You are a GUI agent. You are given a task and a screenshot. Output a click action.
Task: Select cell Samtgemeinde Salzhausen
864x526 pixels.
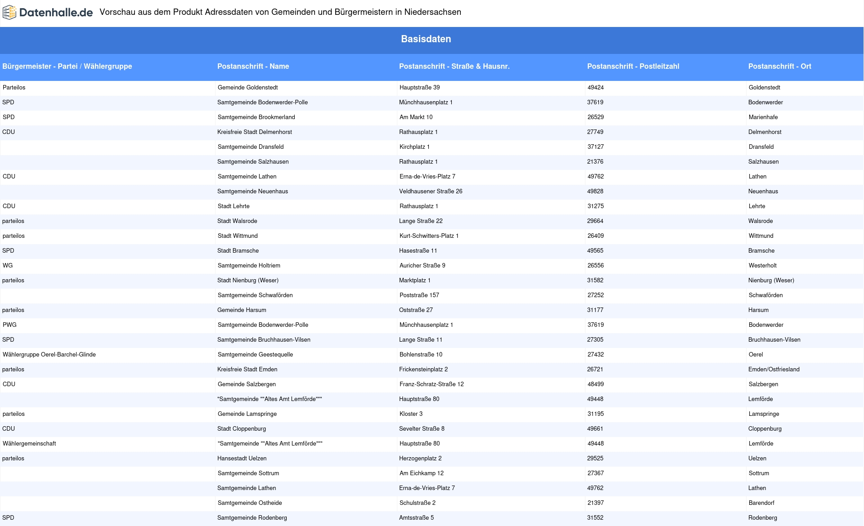[x=253, y=162]
